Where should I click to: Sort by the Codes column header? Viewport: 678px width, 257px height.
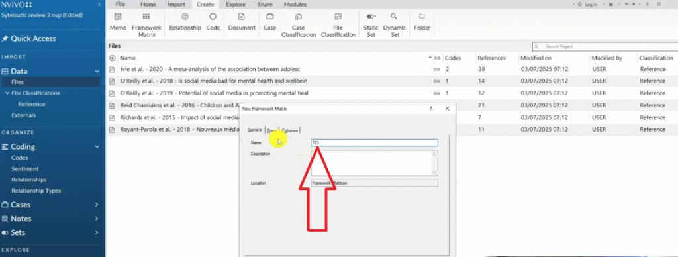453,58
